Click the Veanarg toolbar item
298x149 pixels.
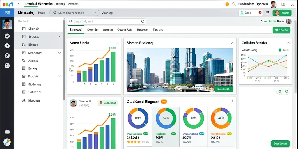point(107,13)
